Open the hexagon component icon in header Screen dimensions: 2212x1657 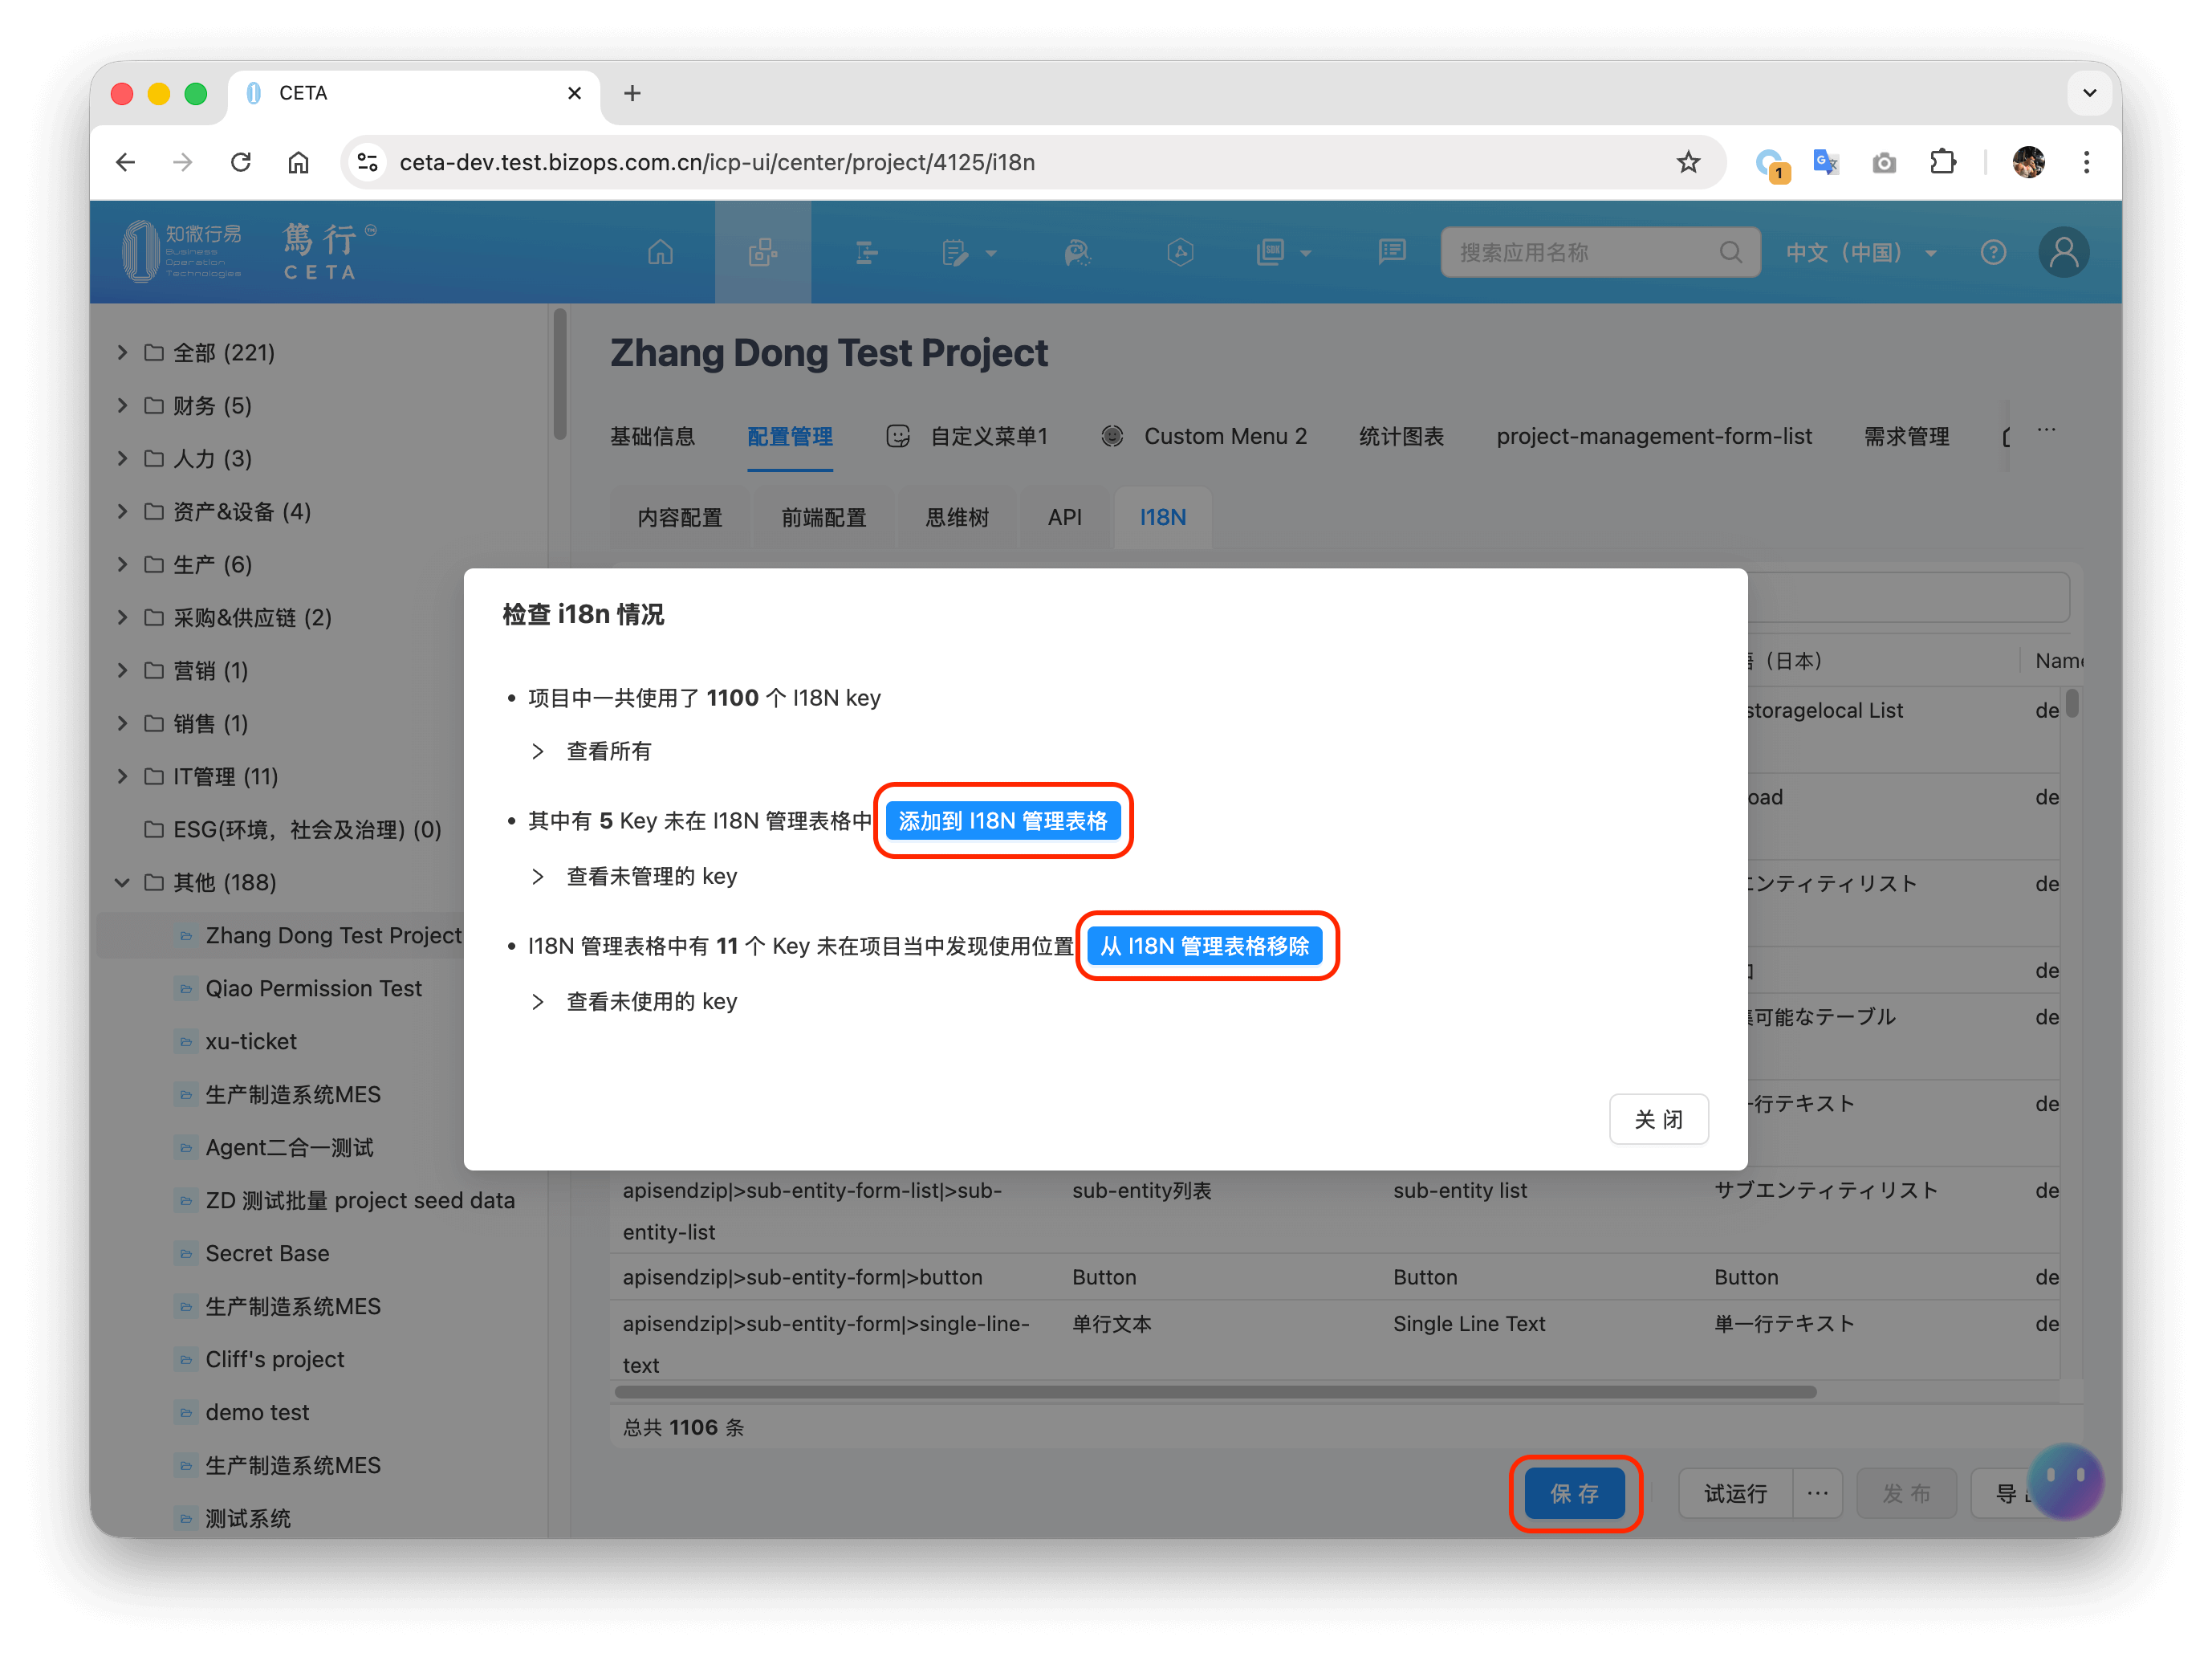click(x=1181, y=252)
